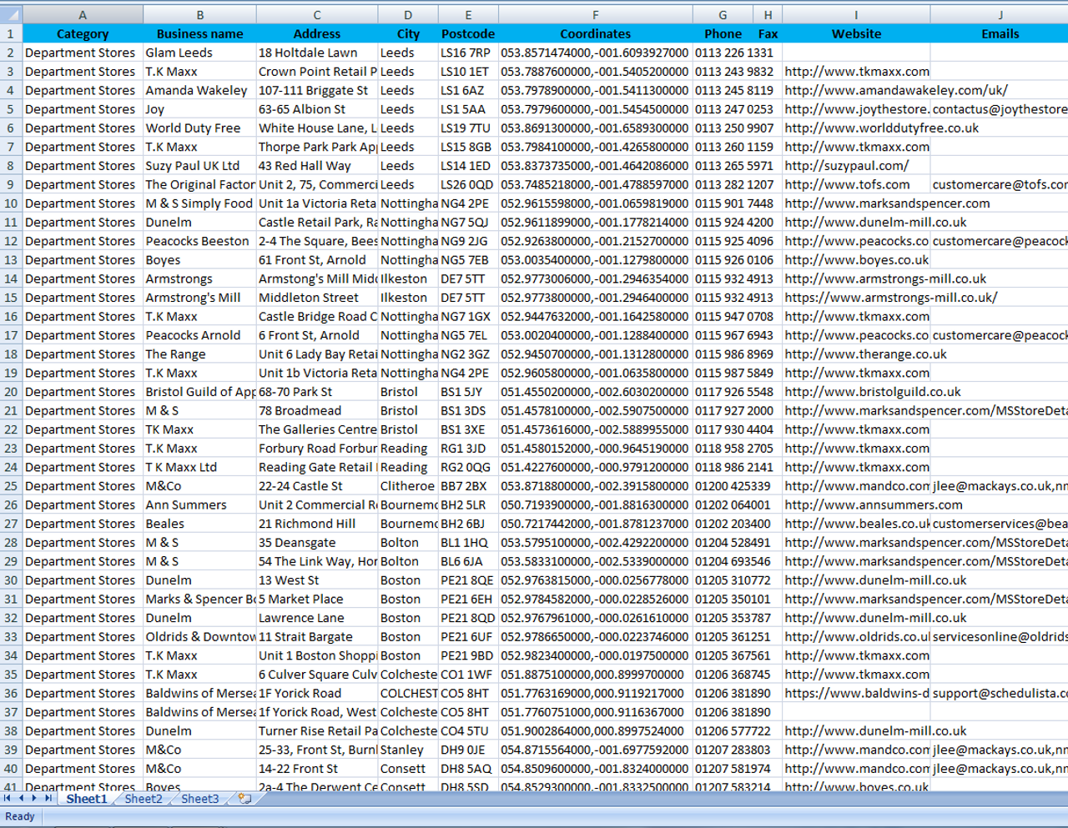
Task: Select the '78 Broadmead' address cell
Action: 317,411
